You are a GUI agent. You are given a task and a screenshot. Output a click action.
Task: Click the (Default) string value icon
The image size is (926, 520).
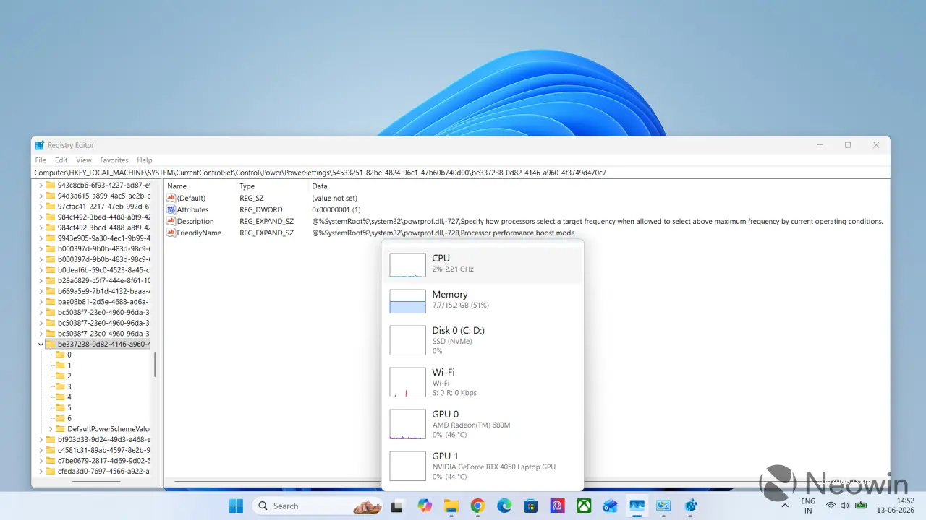[171, 198]
